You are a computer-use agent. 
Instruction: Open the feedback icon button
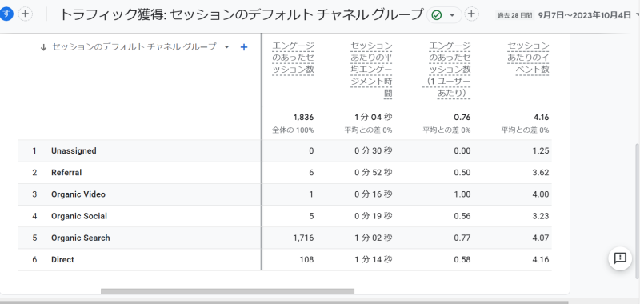point(620,258)
